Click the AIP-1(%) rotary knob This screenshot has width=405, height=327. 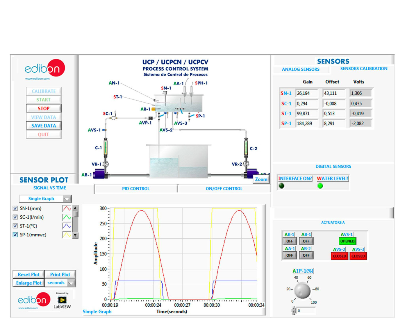pos(302,290)
